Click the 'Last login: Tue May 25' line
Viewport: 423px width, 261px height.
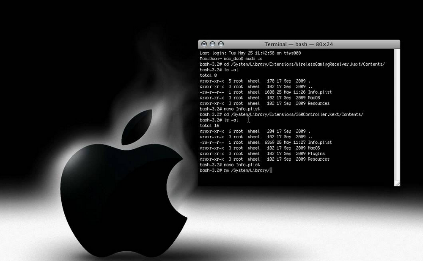click(x=250, y=53)
